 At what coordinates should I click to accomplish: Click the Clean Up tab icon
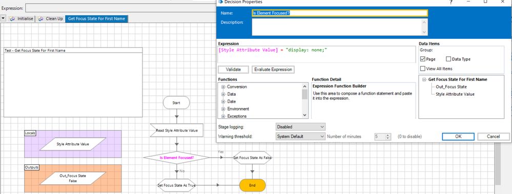41,18
